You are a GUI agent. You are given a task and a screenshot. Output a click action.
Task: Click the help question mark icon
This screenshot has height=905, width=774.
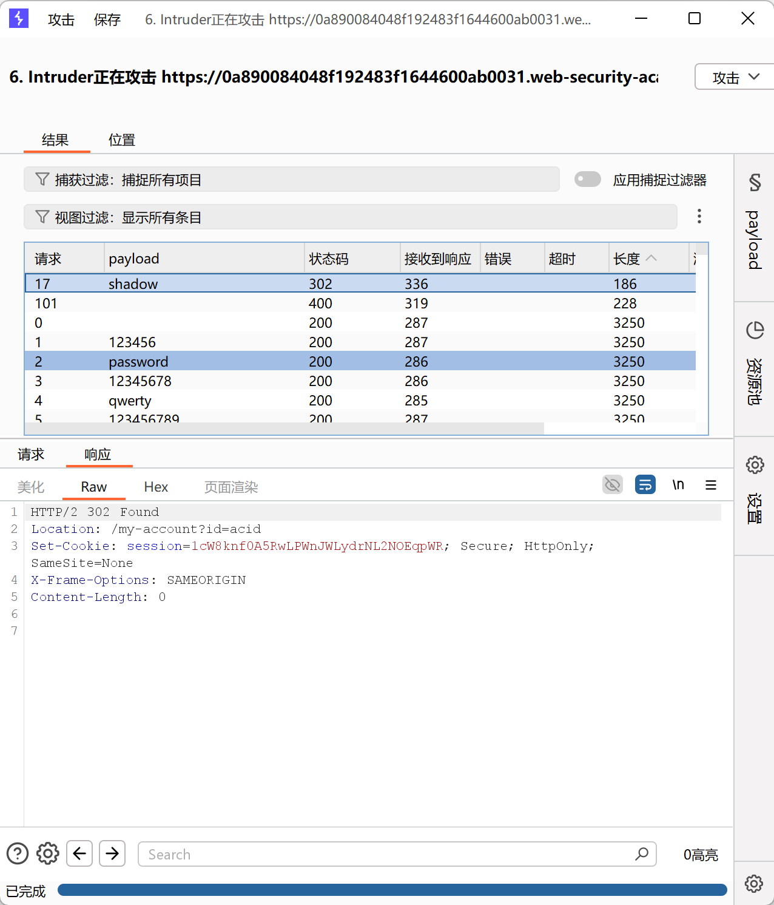tap(18, 853)
